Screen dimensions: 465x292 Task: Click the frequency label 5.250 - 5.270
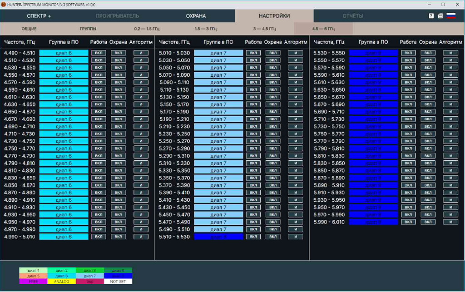point(174,141)
